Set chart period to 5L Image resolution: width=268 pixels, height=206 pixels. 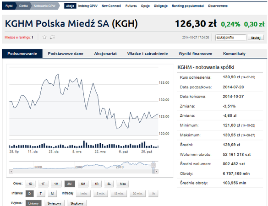pyautogui.click(x=109, y=184)
